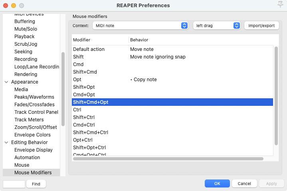Viewport: 287px width, 191px height.
Task: Click the Cancel button
Action: coord(244,184)
